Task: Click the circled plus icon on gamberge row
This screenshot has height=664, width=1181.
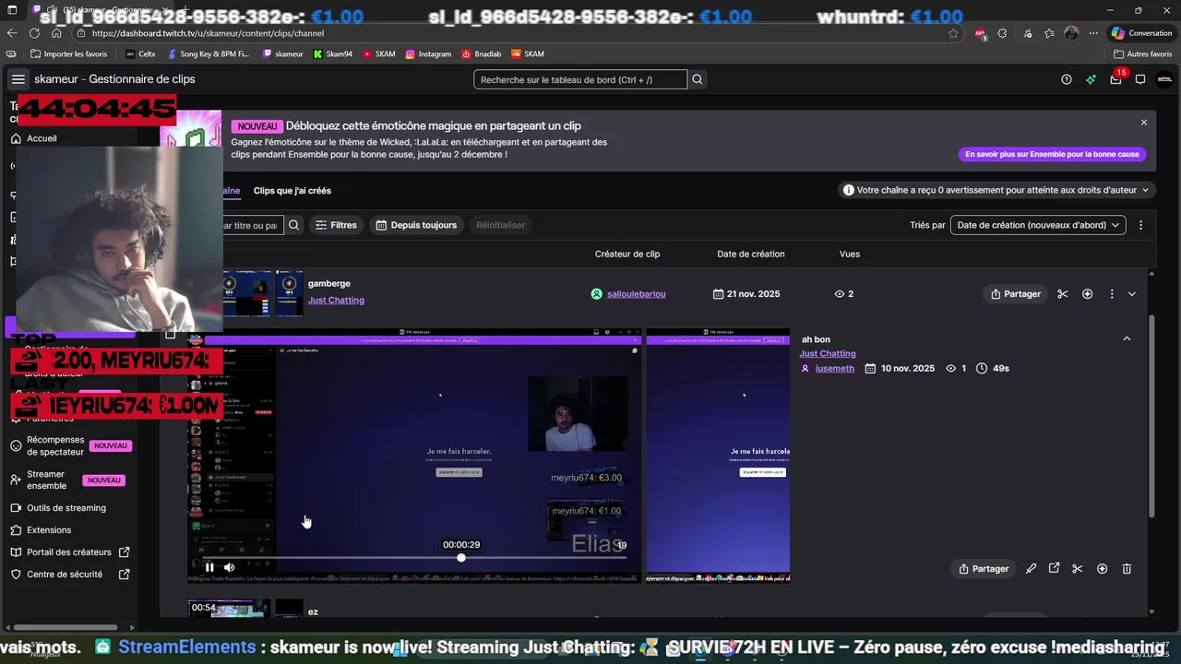Action: point(1087,294)
